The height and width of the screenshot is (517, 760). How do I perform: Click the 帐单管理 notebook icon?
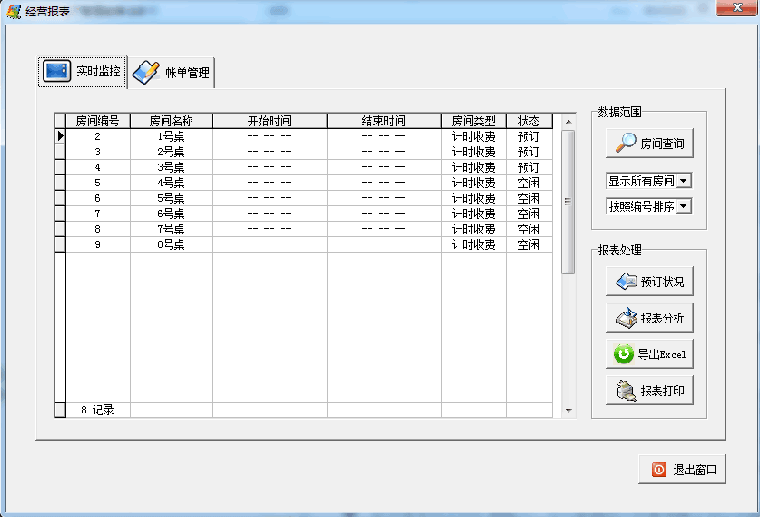145,73
